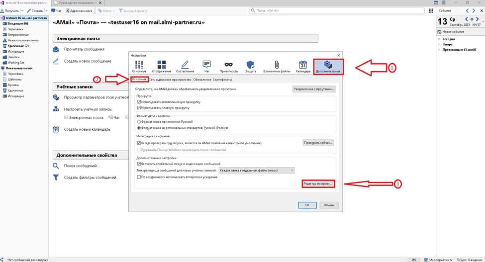The height and width of the screenshot is (262, 485).
Task: Click Получить mail toolbar button
Action: click(10, 11)
